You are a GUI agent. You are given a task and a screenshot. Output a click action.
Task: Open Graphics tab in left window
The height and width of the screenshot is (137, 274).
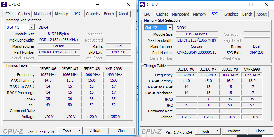point(93,14)
